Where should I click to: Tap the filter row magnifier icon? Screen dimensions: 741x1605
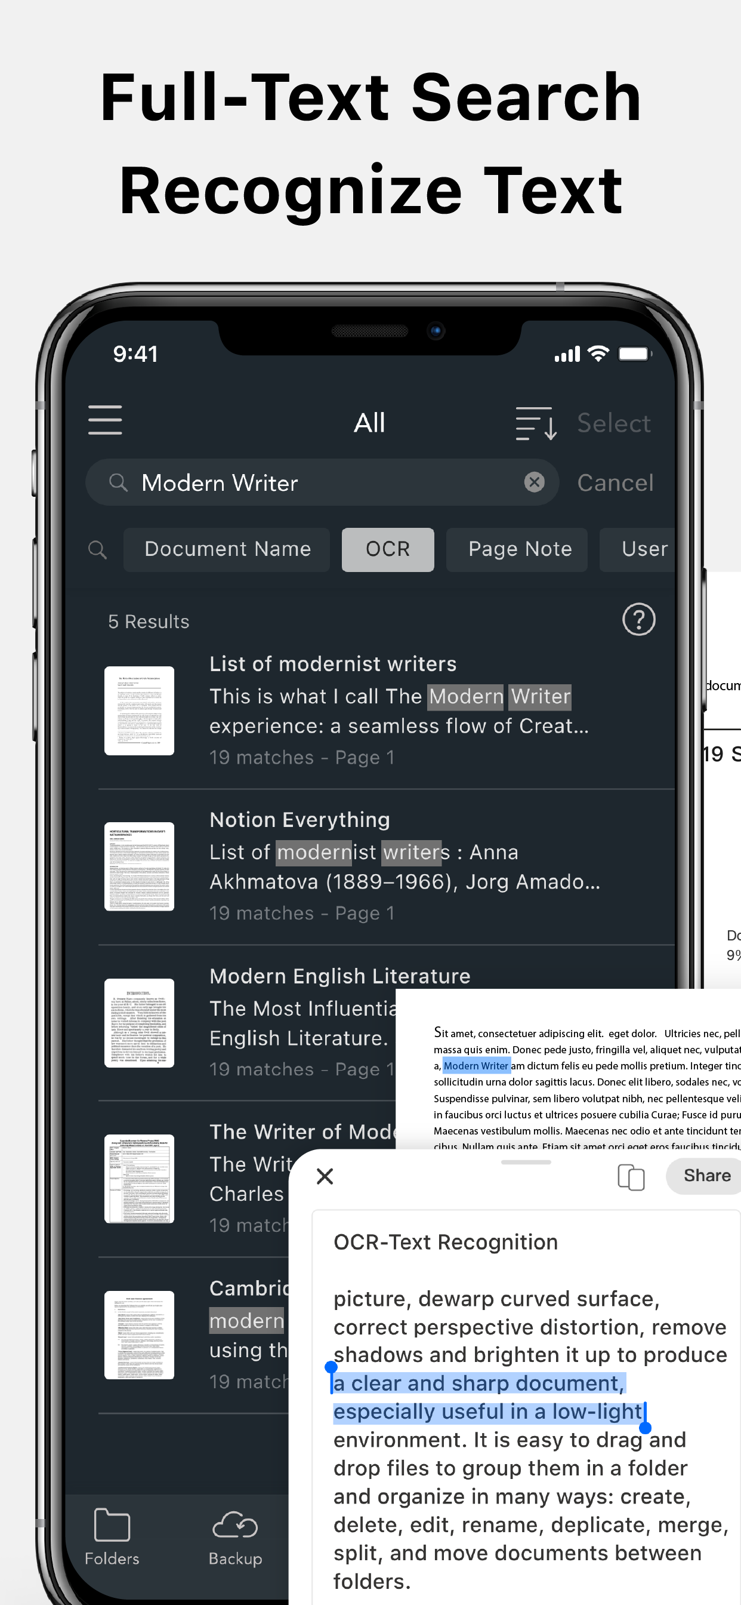[x=97, y=549]
